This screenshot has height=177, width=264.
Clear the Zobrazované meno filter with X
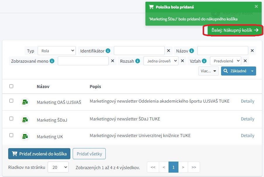(x=113, y=61)
